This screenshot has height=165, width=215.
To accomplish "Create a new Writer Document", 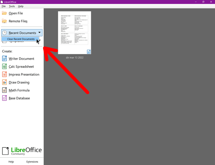I will 21,59.
